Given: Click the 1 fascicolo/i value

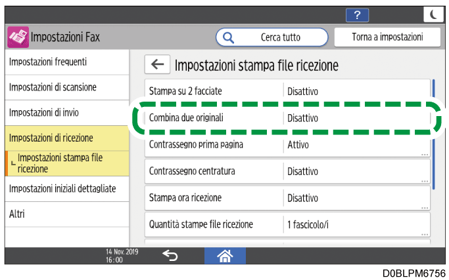Looking at the screenshot, I should click(308, 224).
